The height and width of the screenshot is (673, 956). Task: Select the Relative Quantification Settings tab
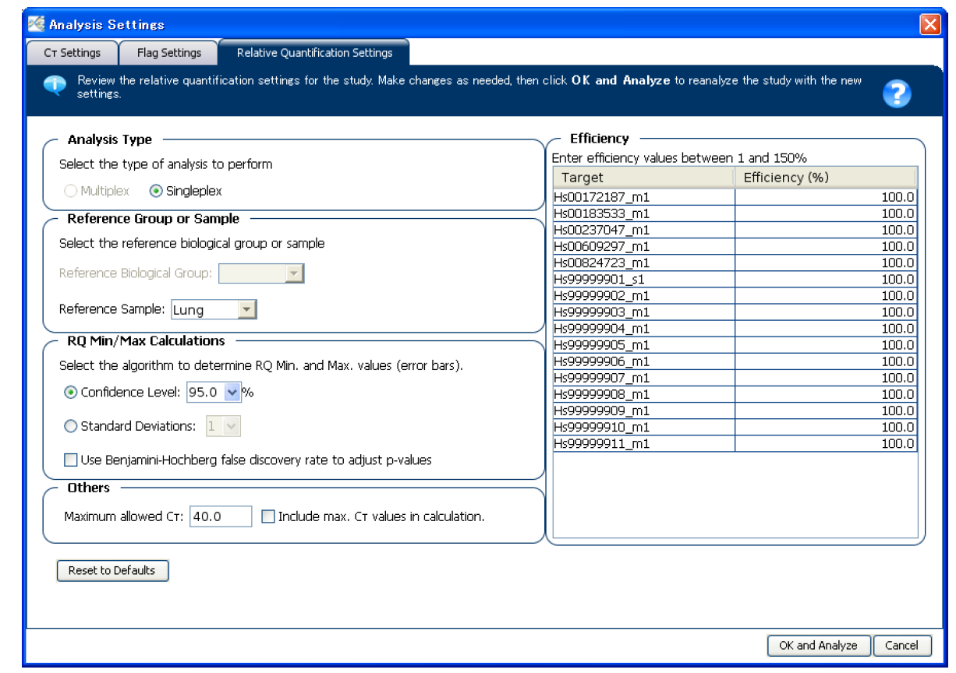pyautogui.click(x=314, y=53)
